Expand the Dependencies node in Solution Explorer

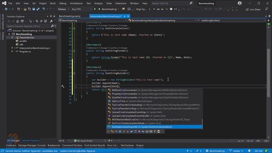tap(12, 37)
